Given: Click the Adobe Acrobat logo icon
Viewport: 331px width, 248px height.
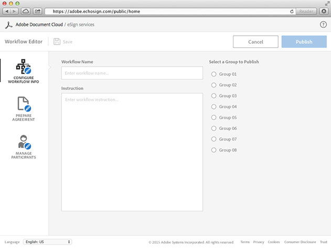Looking at the screenshot, I should (x=8, y=25).
